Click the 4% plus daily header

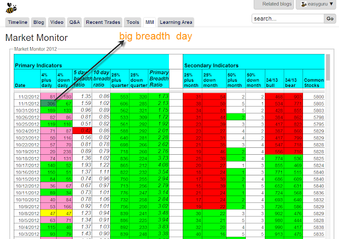click(x=49, y=79)
